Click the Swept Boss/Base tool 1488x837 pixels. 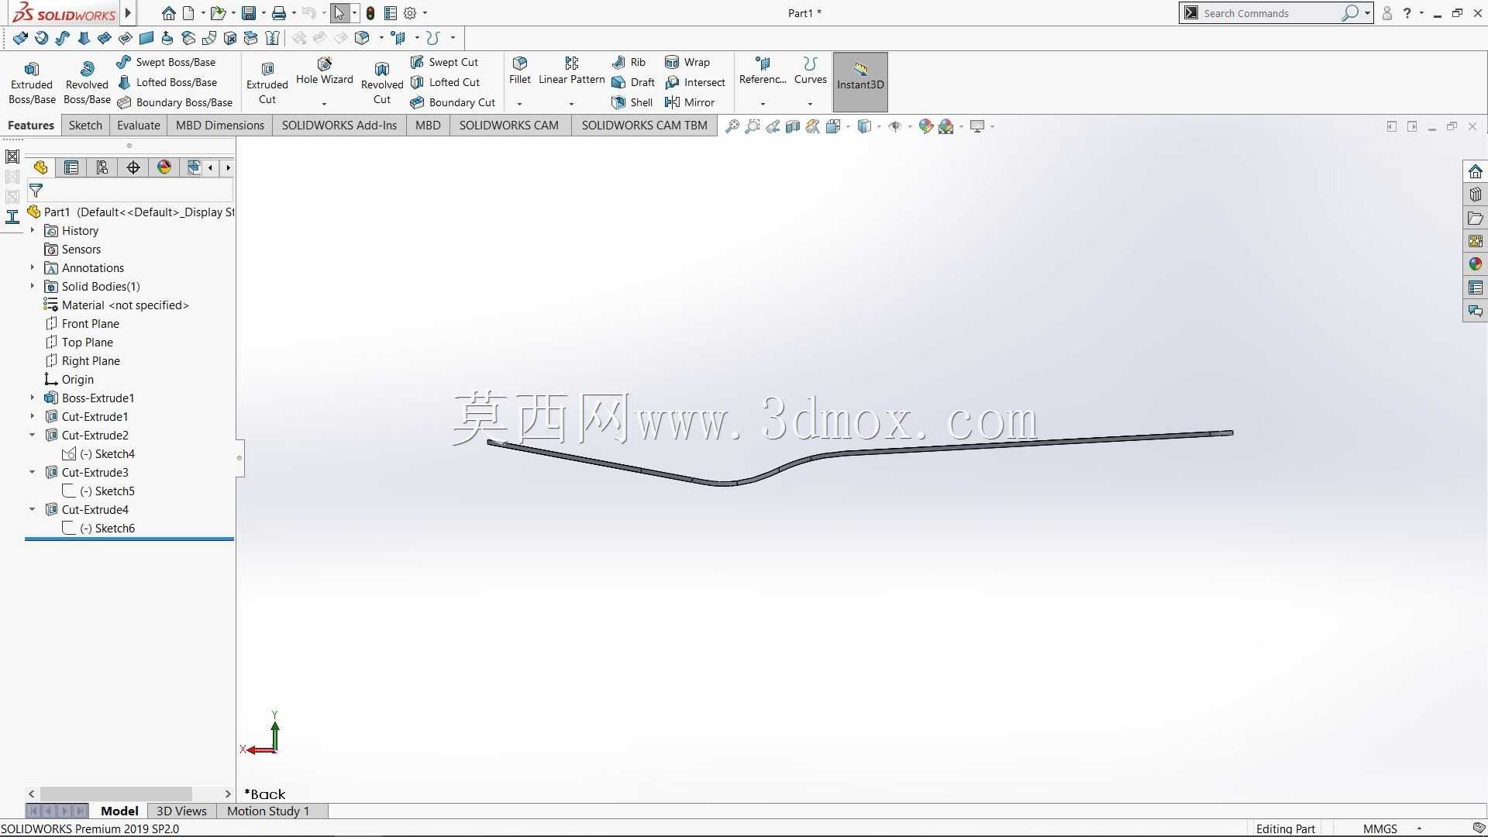pos(166,62)
